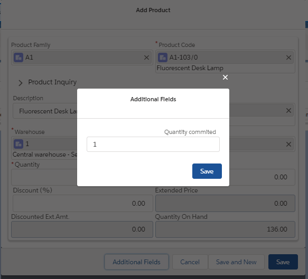Clear the Warehouse row with X
This screenshot has height=279, width=308.
288,145
